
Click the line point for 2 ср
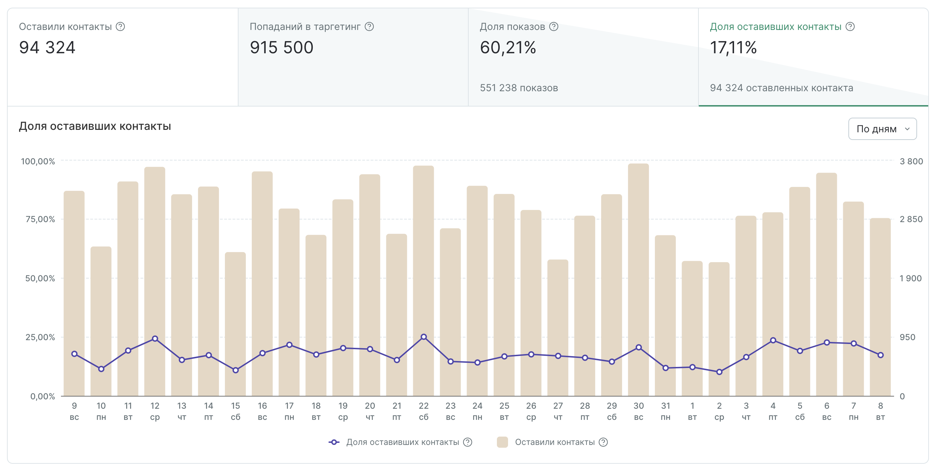[719, 372]
